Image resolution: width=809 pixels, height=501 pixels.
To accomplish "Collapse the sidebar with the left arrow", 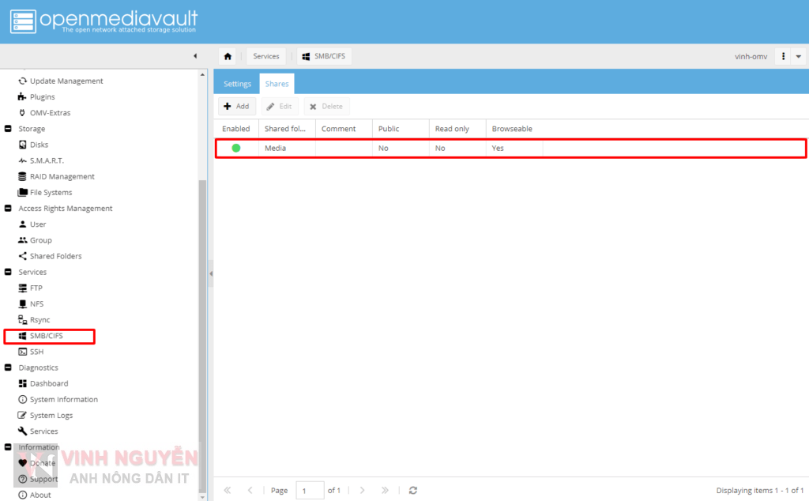I will coord(195,55).
